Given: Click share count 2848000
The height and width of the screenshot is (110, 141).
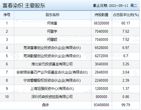Looking at the screenshot, I should 101,72.
